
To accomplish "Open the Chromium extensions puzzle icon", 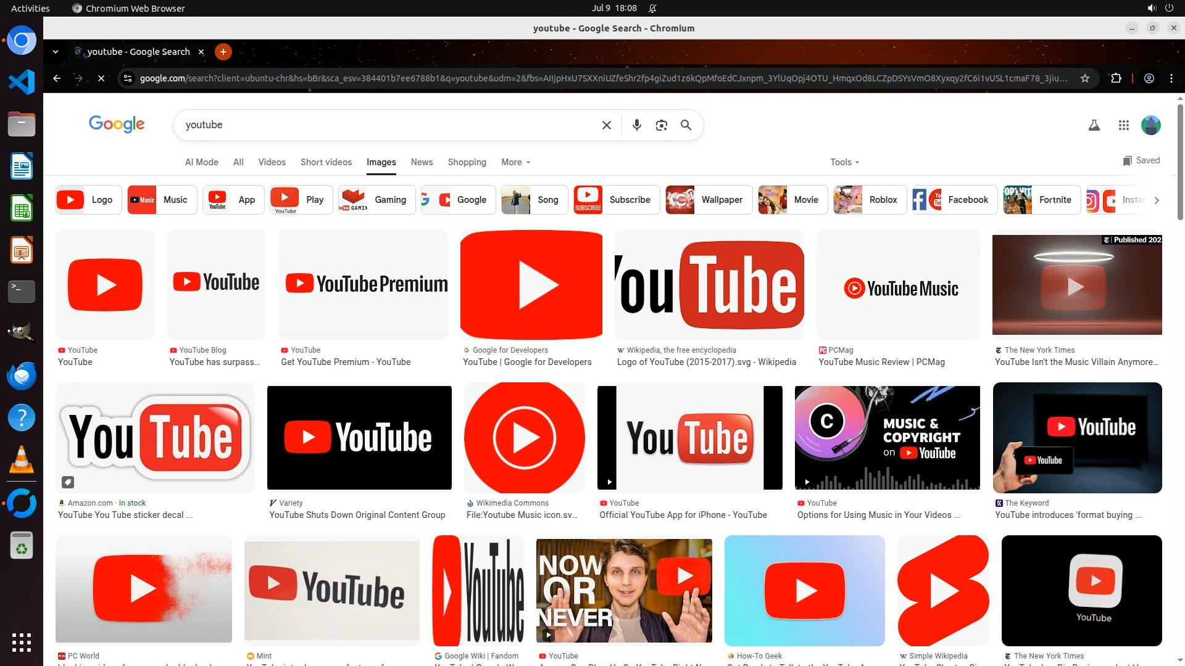I will coord(1116,78).
